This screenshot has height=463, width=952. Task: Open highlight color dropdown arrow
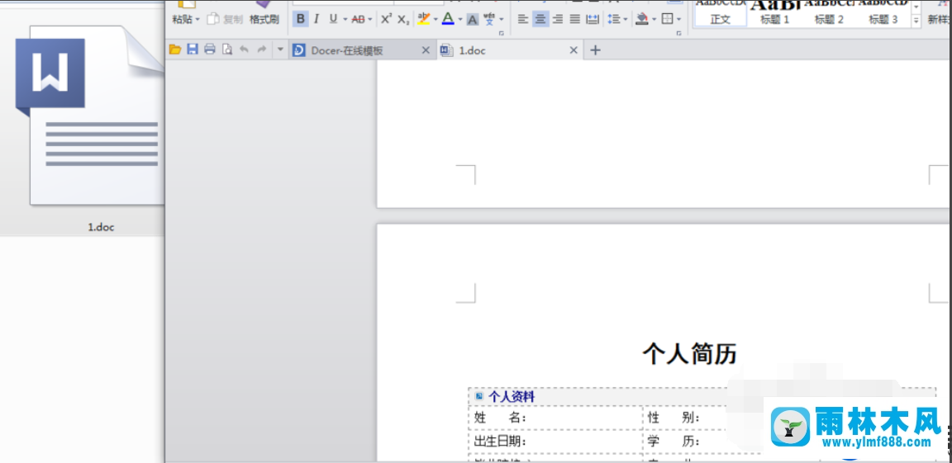pyautogui.click(x=436, y=19)
